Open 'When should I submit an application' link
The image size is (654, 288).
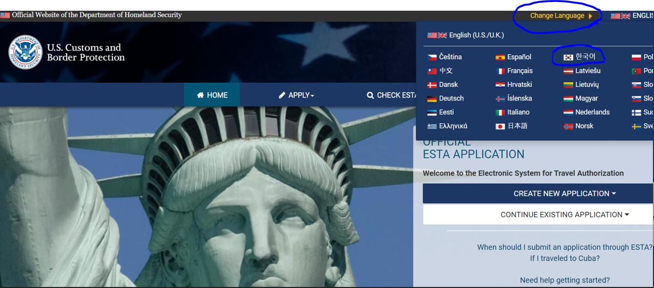[565, 247]
